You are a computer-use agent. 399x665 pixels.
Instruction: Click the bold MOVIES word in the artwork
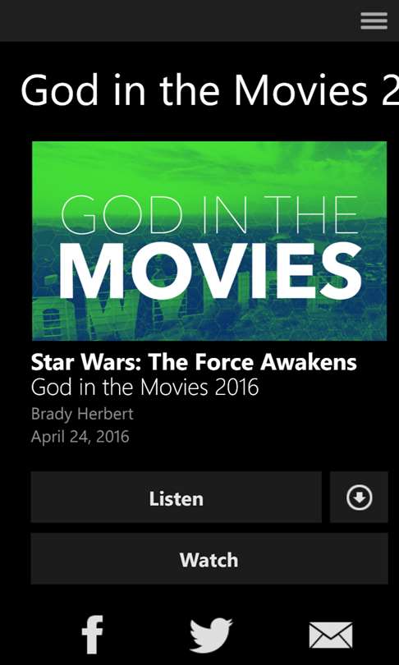[x=209, y=272]
